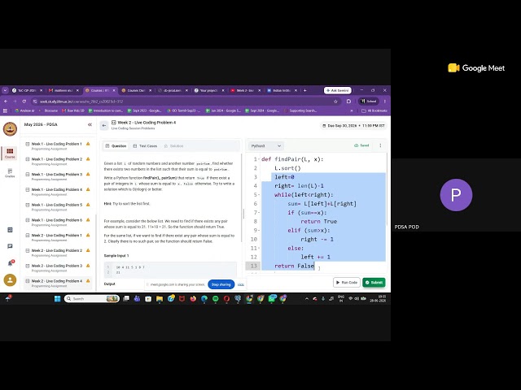Open Task View on taskbar
The height and width of the screenshot is (390, 521).
126,299
